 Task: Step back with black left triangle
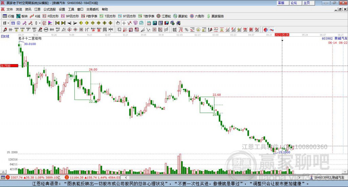tap(69, 23)
